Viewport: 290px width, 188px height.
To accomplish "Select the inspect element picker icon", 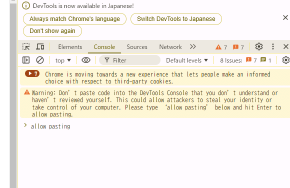I will 26,46.
